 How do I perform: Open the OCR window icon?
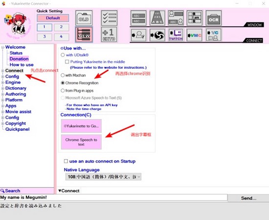[213, 18]
